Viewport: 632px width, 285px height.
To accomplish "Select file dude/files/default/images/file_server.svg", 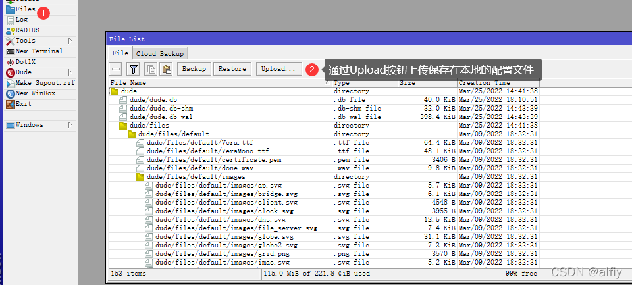I will pyautogui.click(x=324, y=228).
